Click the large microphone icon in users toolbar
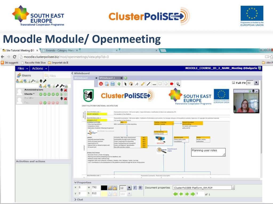 41,81
